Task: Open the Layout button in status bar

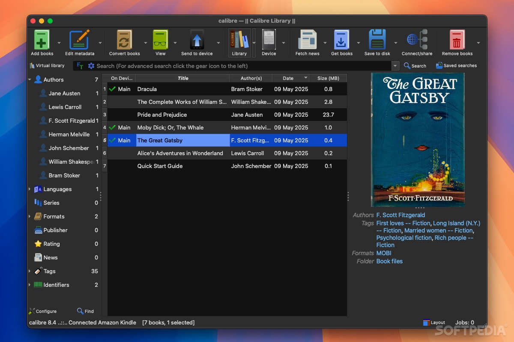Action: [434, 322]
